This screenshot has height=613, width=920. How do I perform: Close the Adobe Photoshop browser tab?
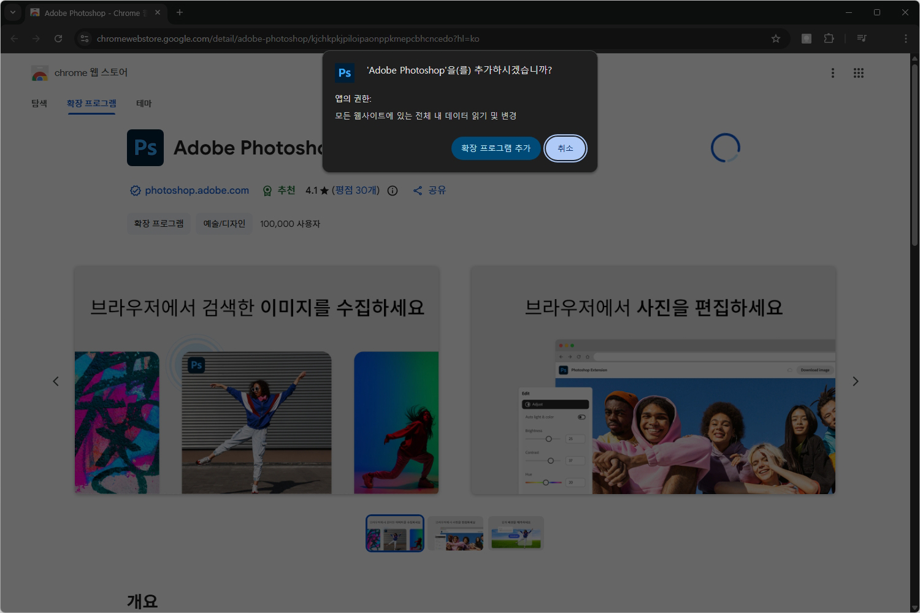click(158, 12)
